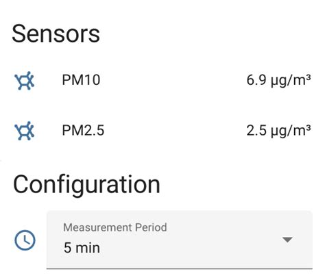Open the Measurement Period select field
325x280 pixels.
click(x=180, y=240)
